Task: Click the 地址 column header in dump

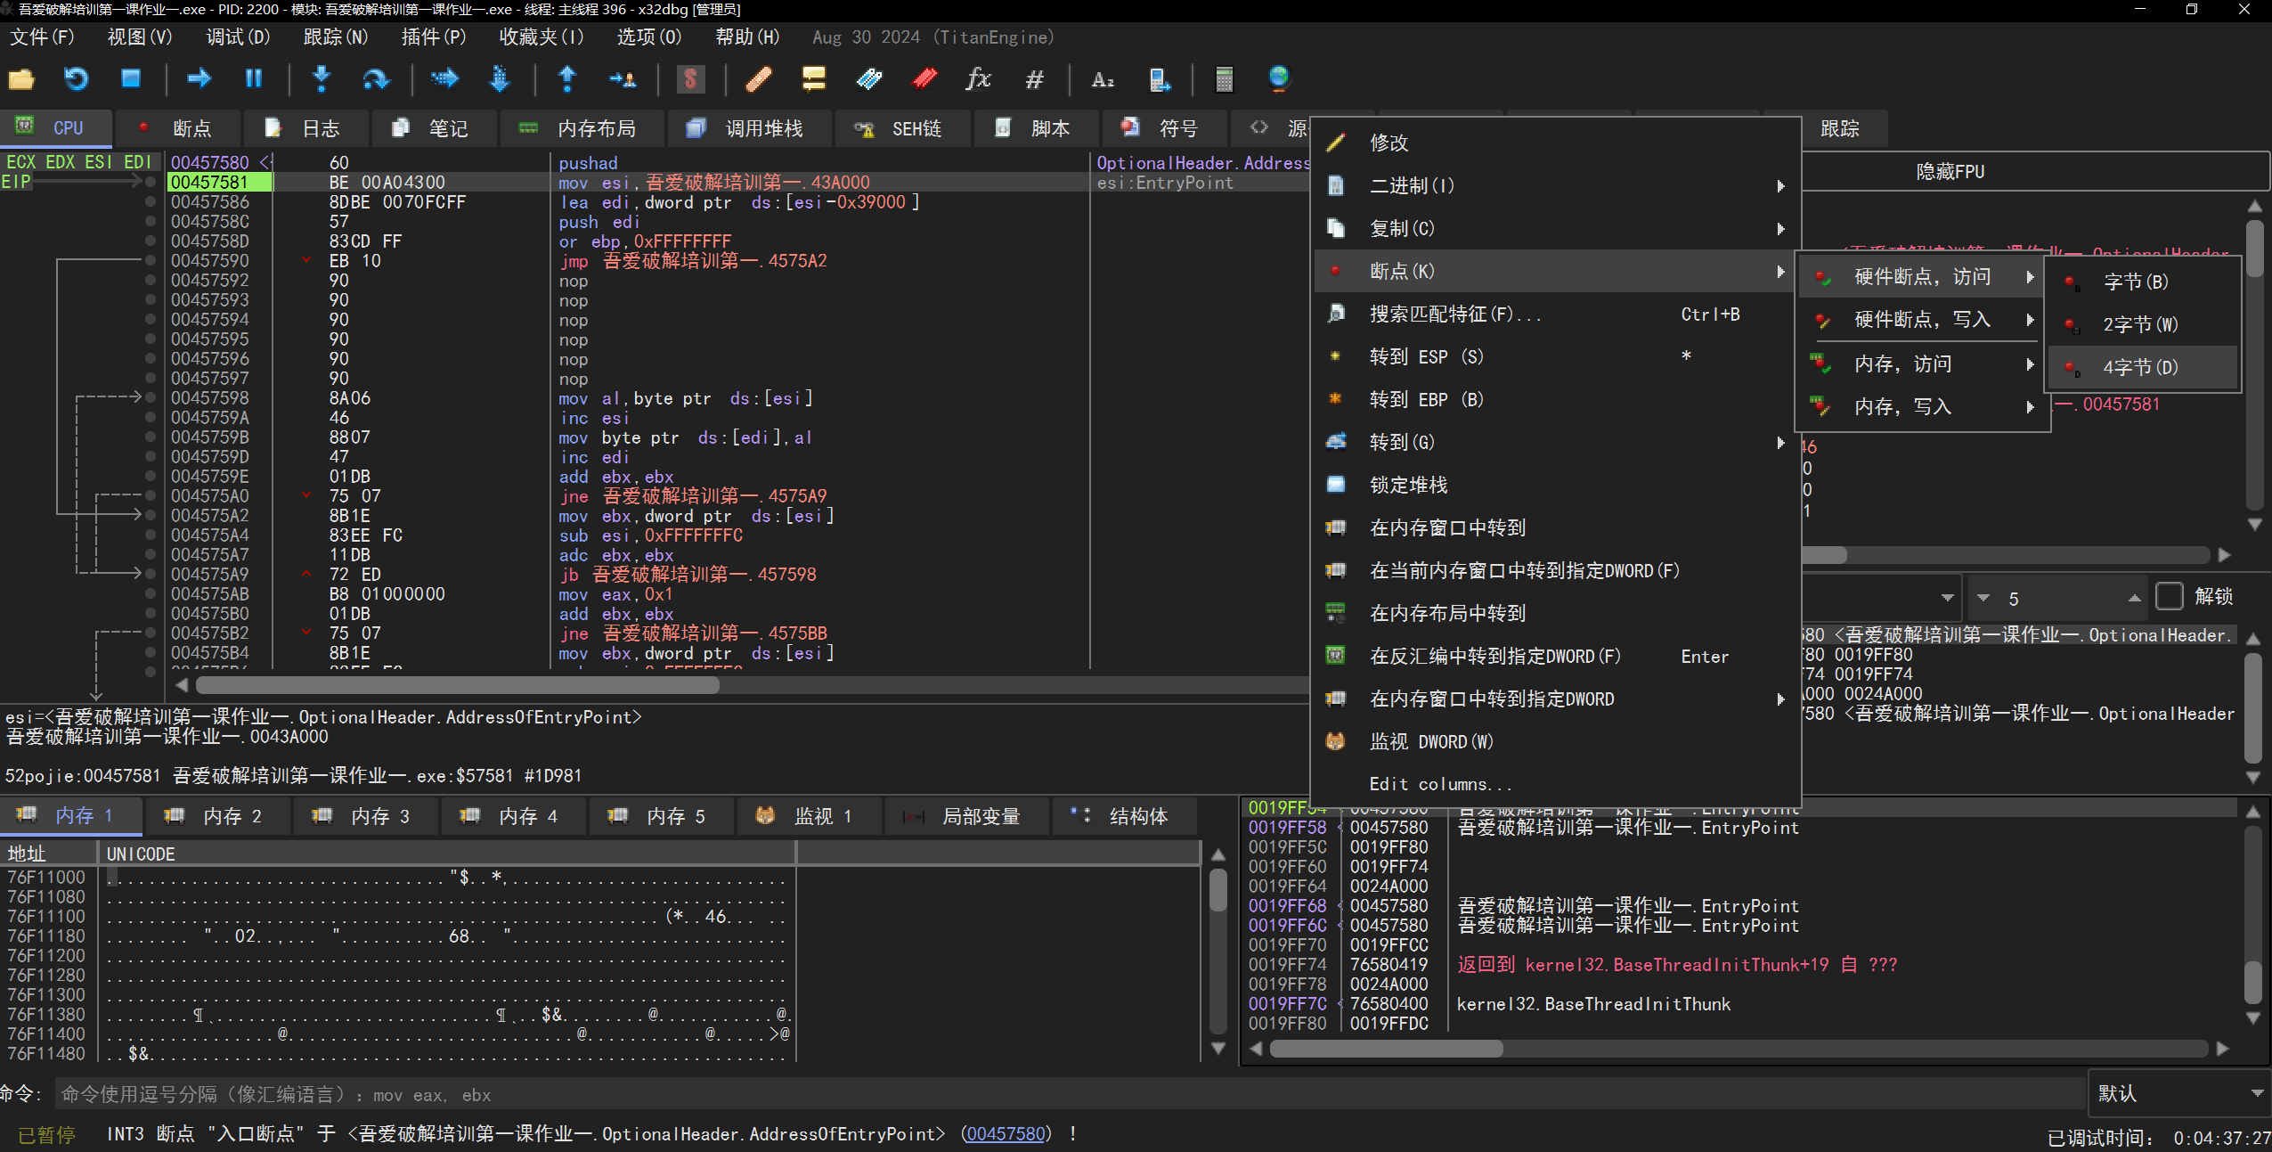Action: click(48, 854)
